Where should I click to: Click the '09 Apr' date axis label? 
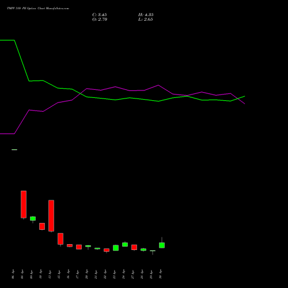click(31, 274)
